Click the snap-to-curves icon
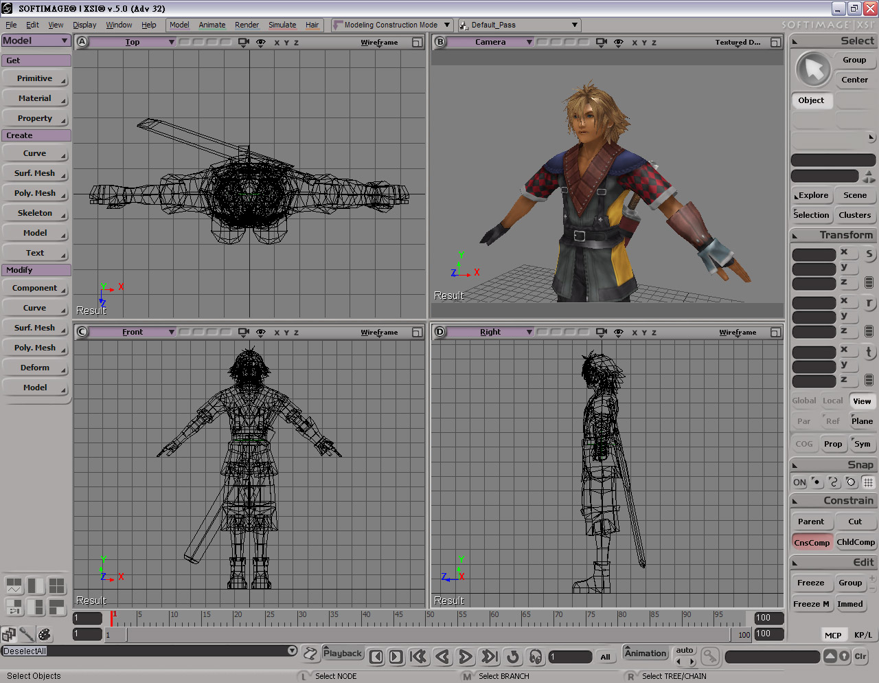879x683 pixels. [x=834, y=482]
